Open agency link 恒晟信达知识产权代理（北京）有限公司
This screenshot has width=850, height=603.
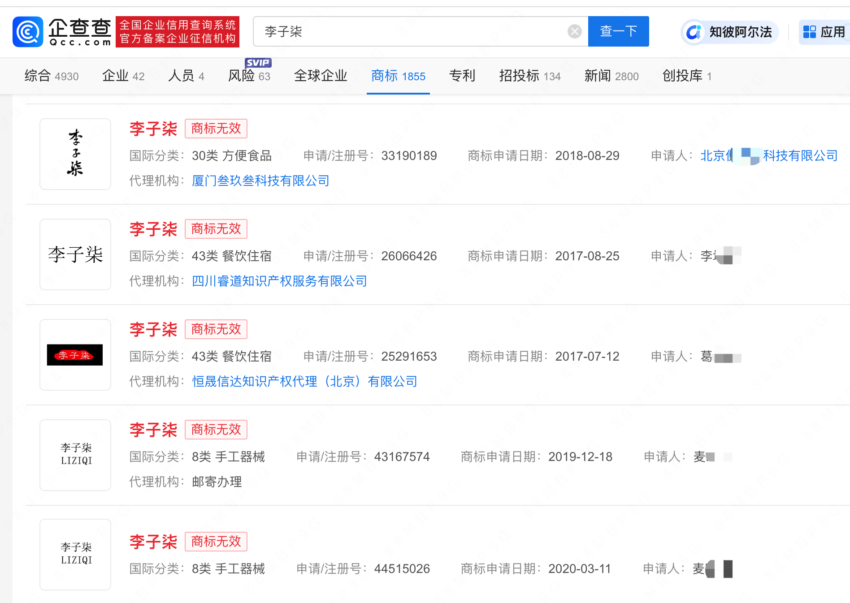[304, 381]
